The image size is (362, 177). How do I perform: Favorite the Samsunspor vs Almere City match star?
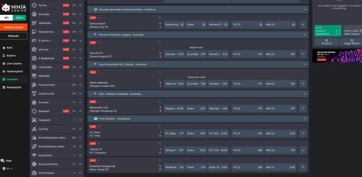click(x=159, y=18)
